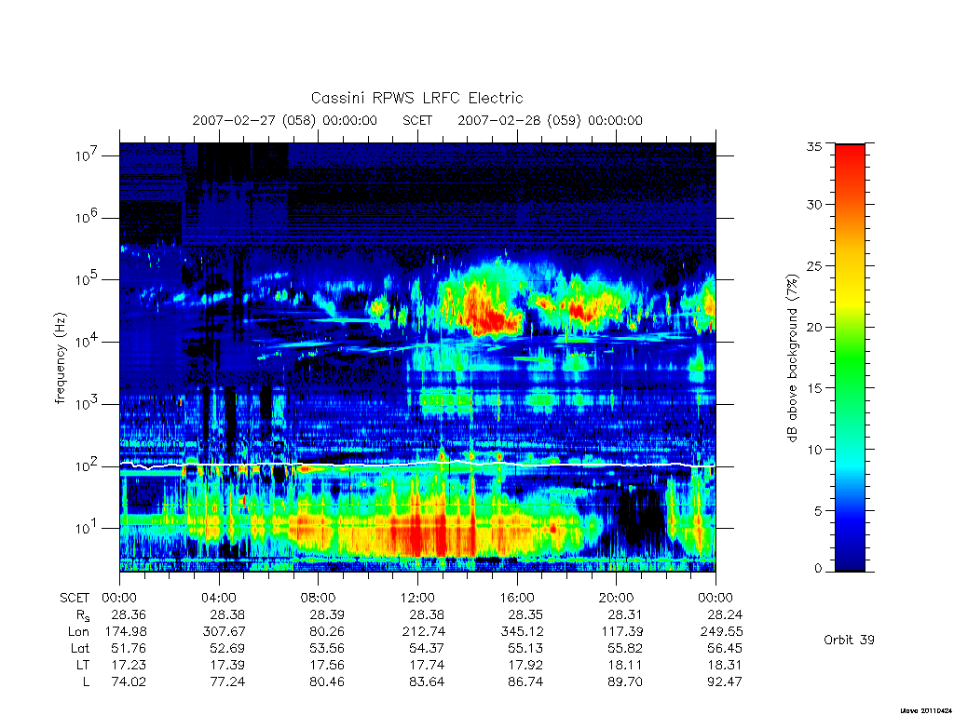Click the 10^4 frequency tick label

click(88, 341)
